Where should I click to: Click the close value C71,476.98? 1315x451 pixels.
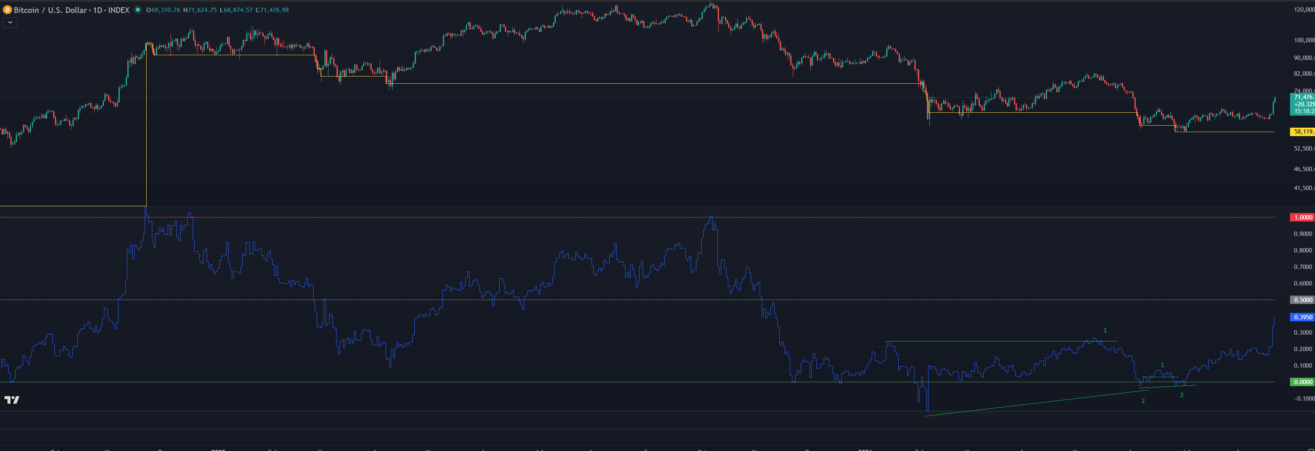(272, 10)
